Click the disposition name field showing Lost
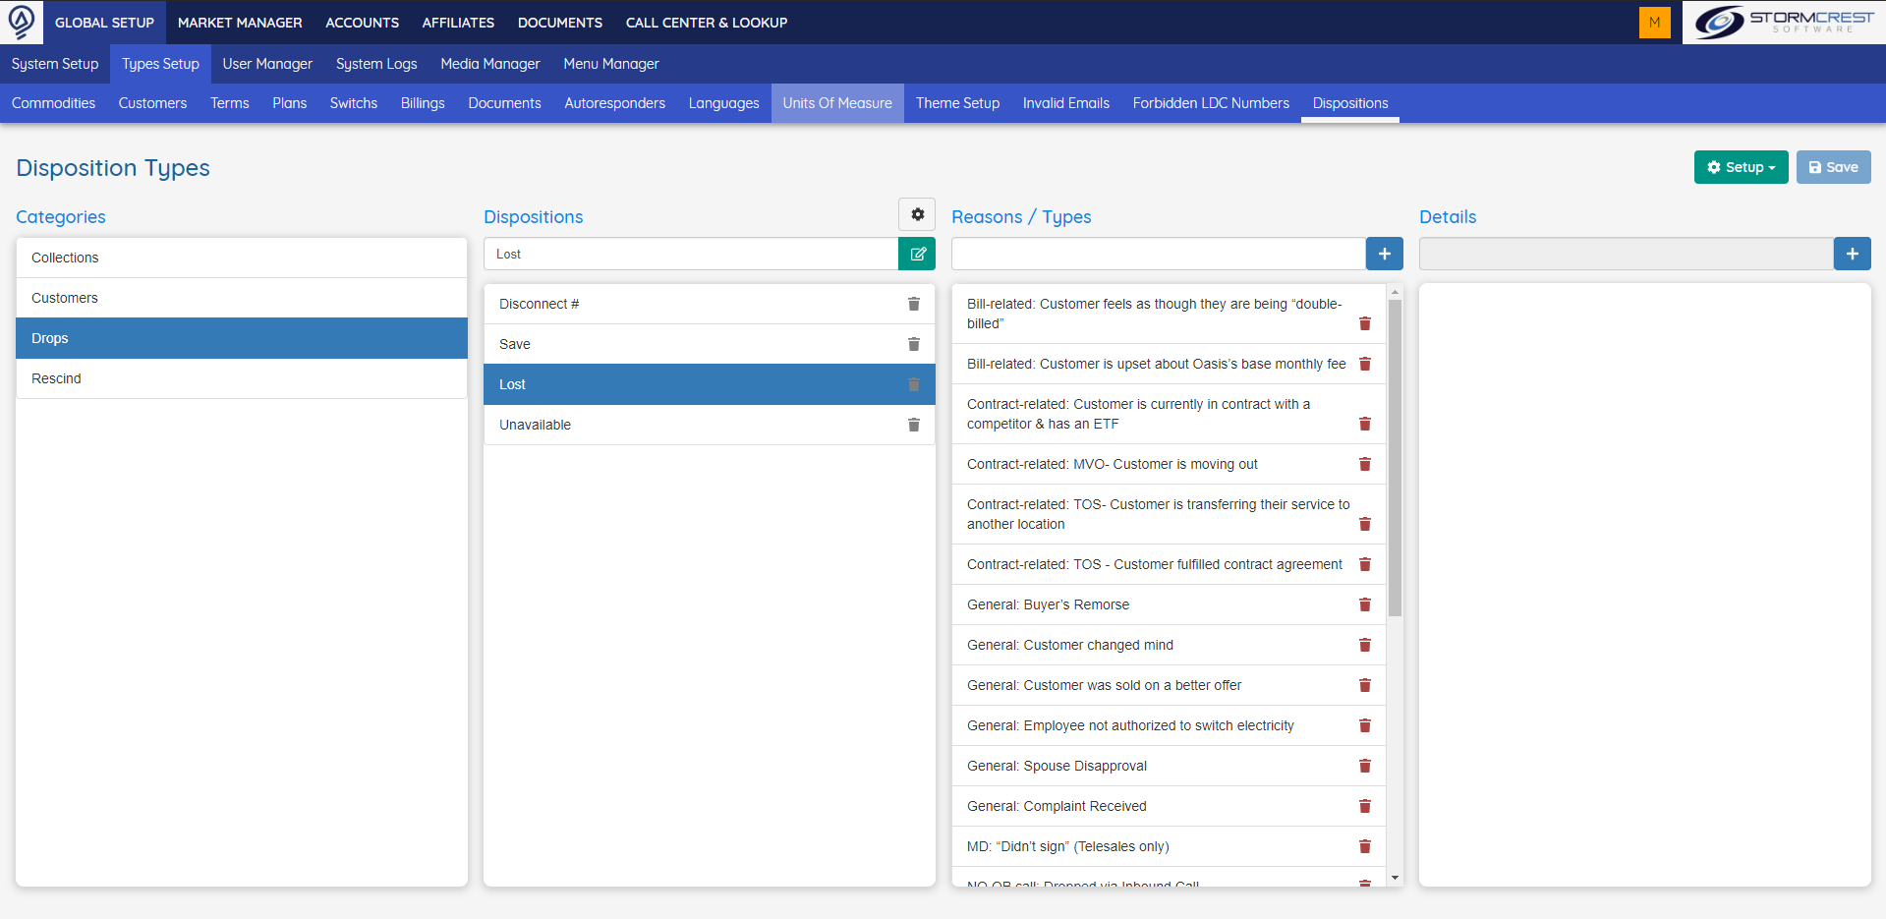This screenshot has height=919, width=1886. (x=691, y=254)
